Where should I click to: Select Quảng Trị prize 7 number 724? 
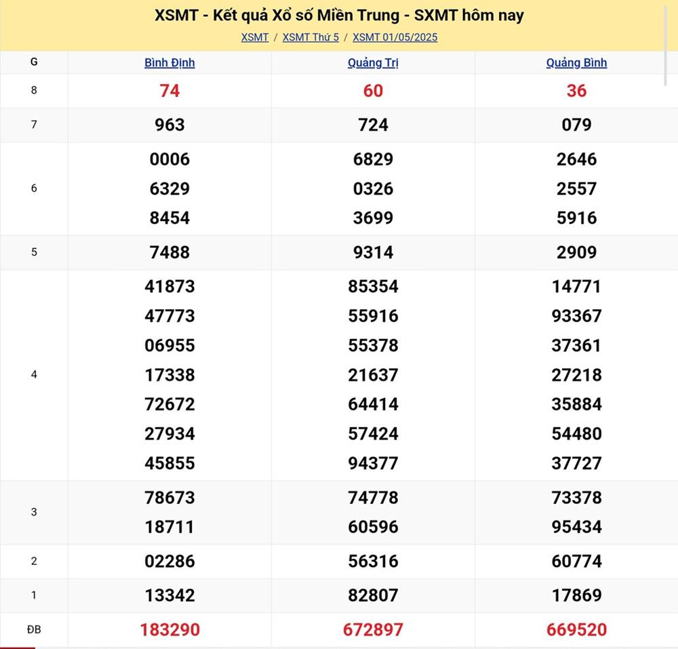tap(373, 125)
